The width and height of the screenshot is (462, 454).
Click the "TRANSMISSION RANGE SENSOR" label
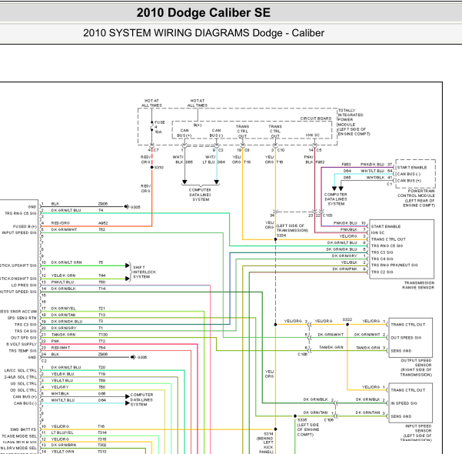(419, 285)
